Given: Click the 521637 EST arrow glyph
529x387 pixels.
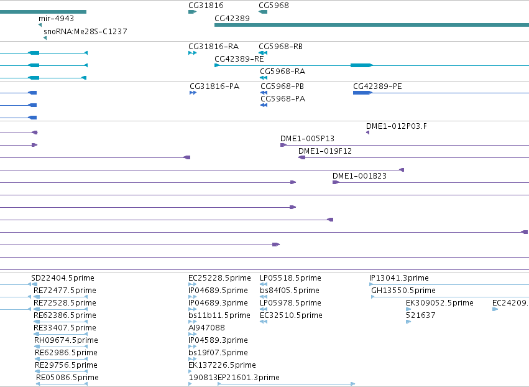Looking at the screenshot, I should coord(408,322).
